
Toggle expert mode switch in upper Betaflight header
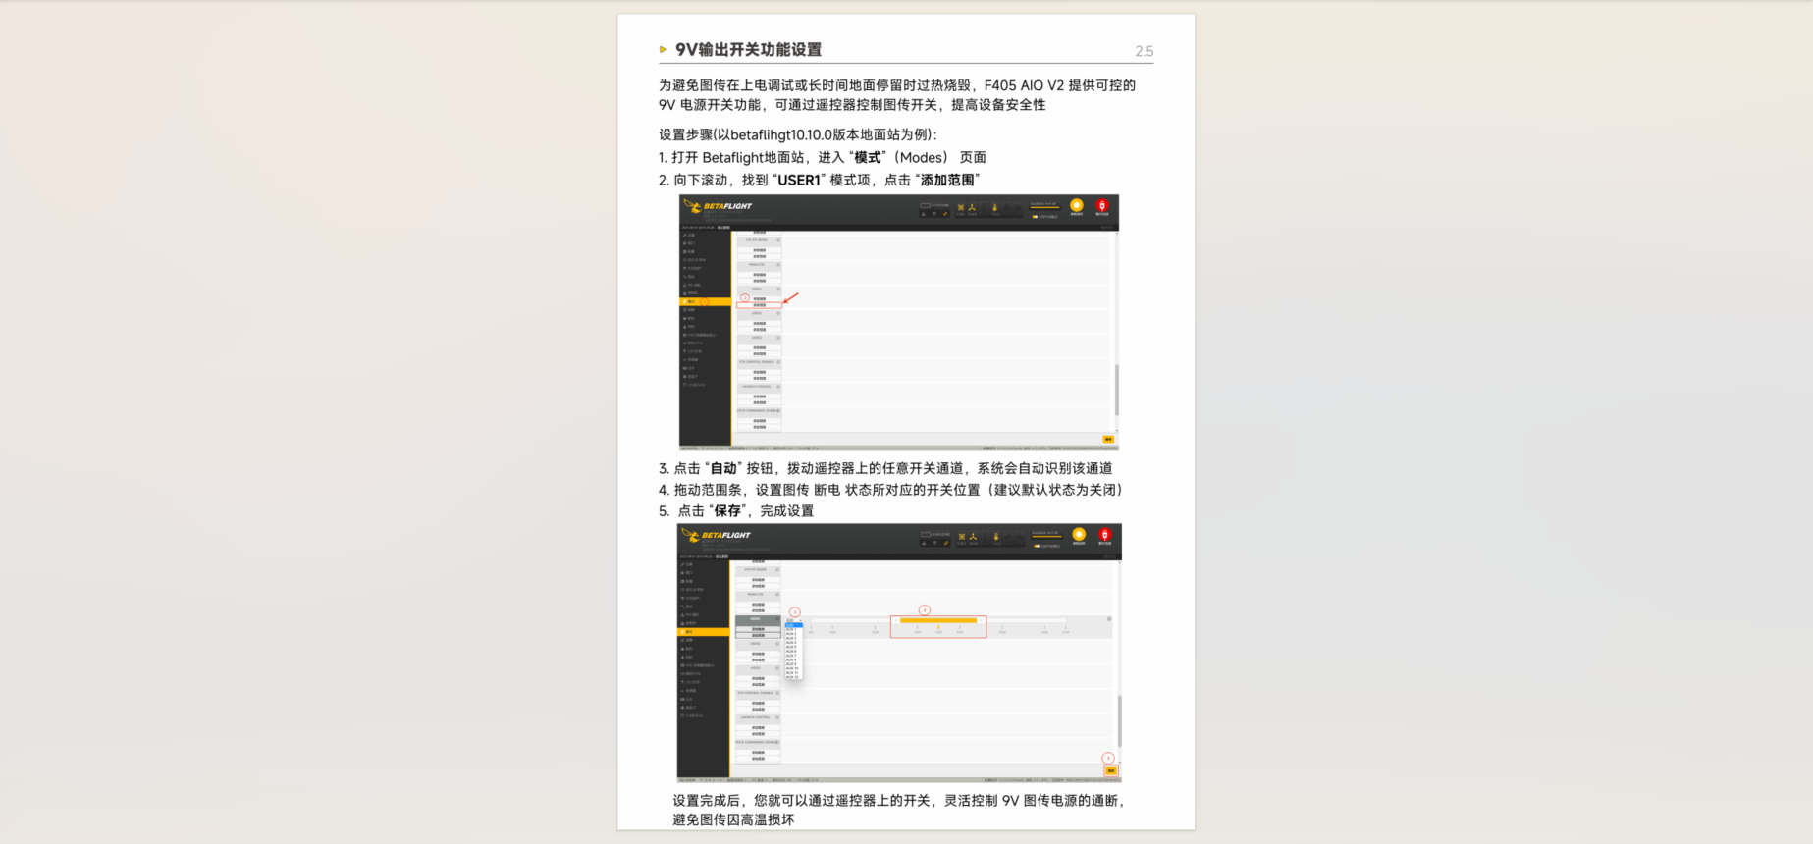pyautogui.click(x=1037, y=216)
